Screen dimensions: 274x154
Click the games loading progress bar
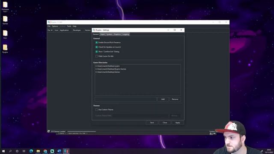(82, 131)
